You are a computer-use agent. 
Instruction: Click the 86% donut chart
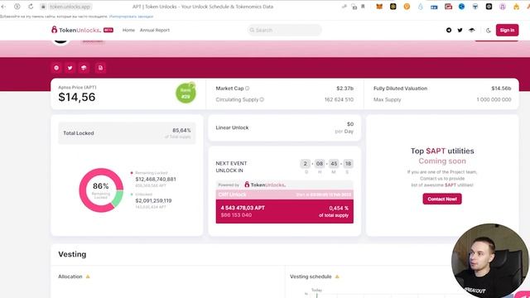click(101, 190)
